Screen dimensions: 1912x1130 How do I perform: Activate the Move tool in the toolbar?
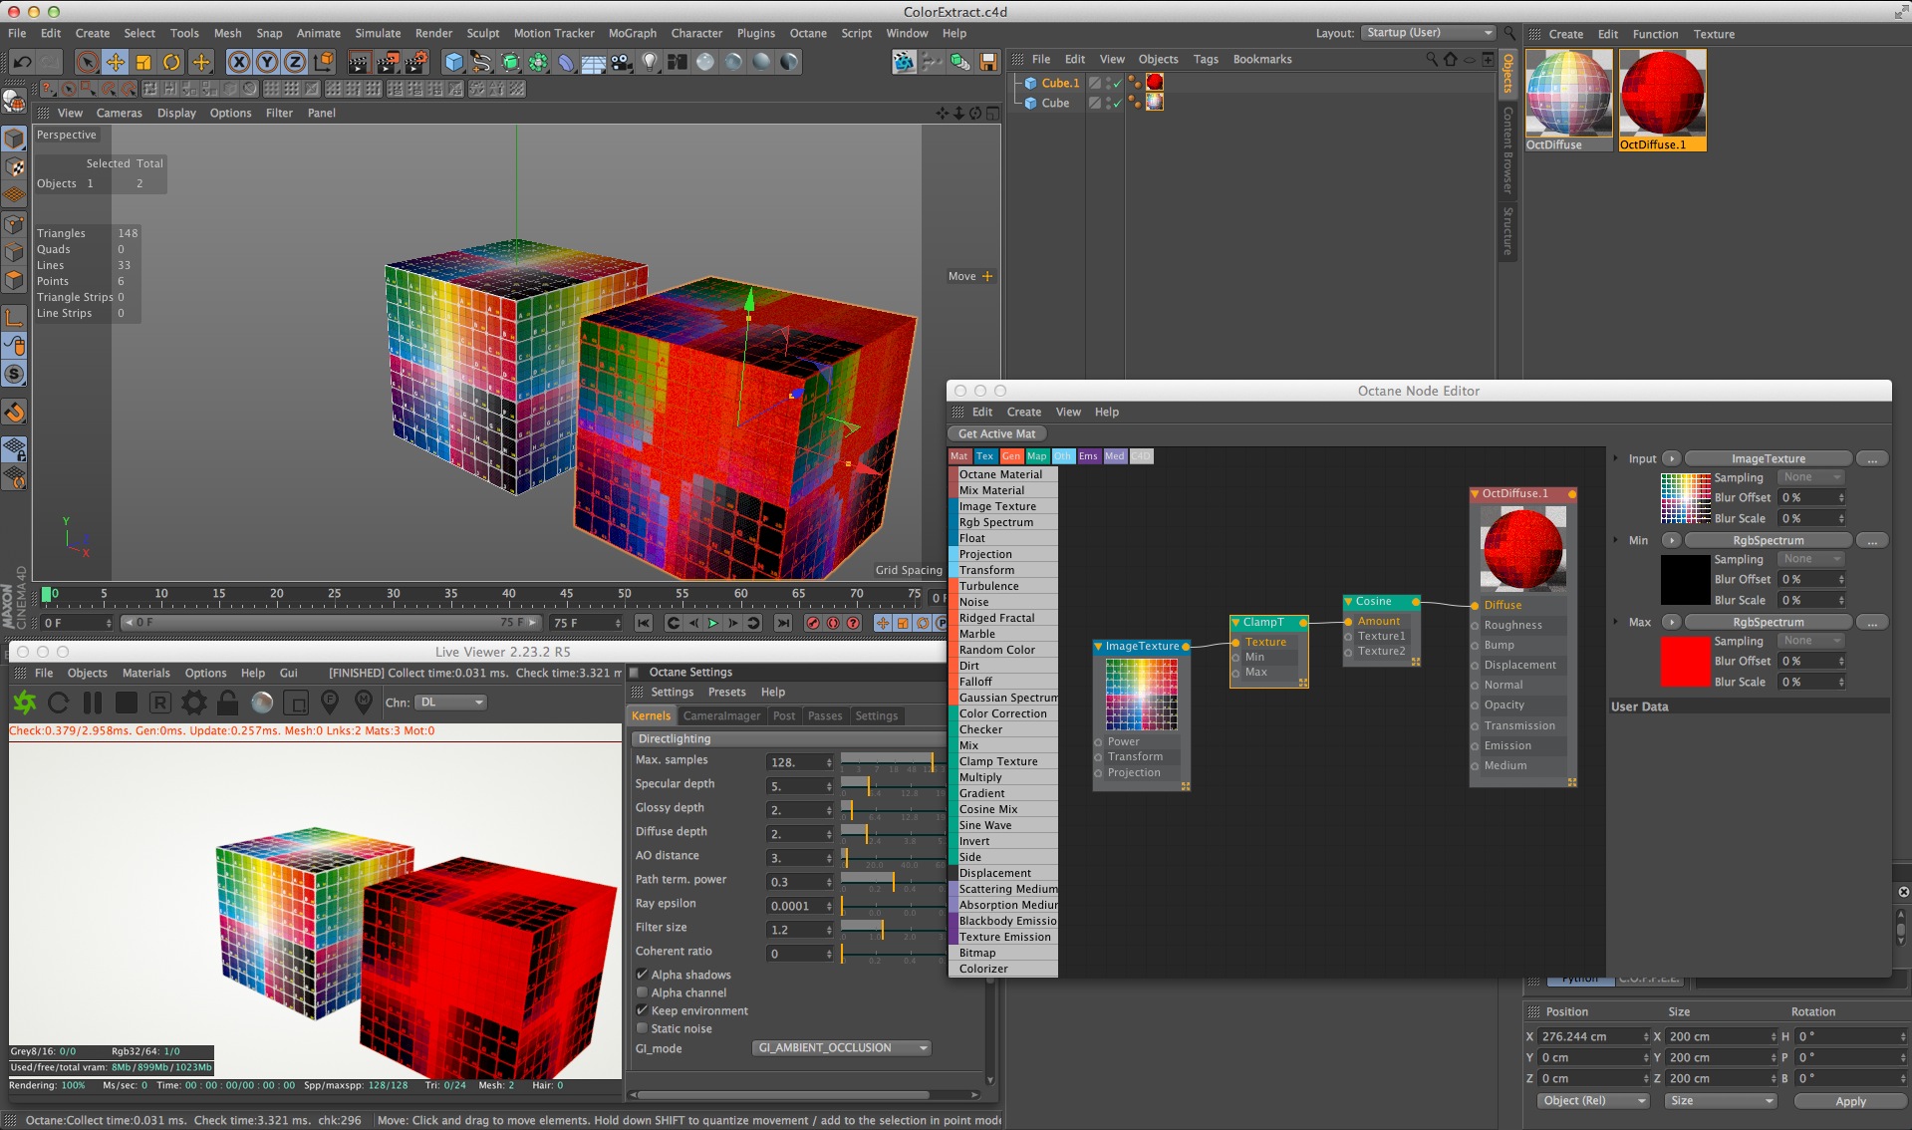click(x=116, y=62)
